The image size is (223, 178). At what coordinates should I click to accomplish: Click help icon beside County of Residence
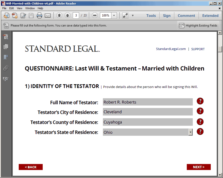click(x=200, y=122)
